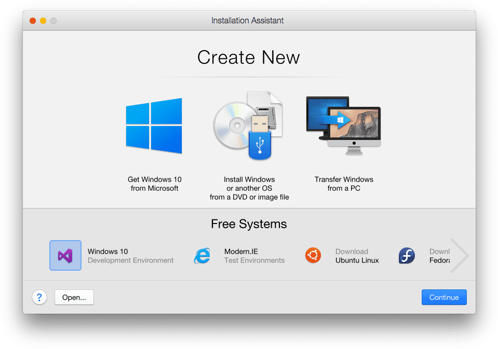The image size is (498, 349).
Task: Choose the partially visible Download Fedora text
Action: [439, 256]
